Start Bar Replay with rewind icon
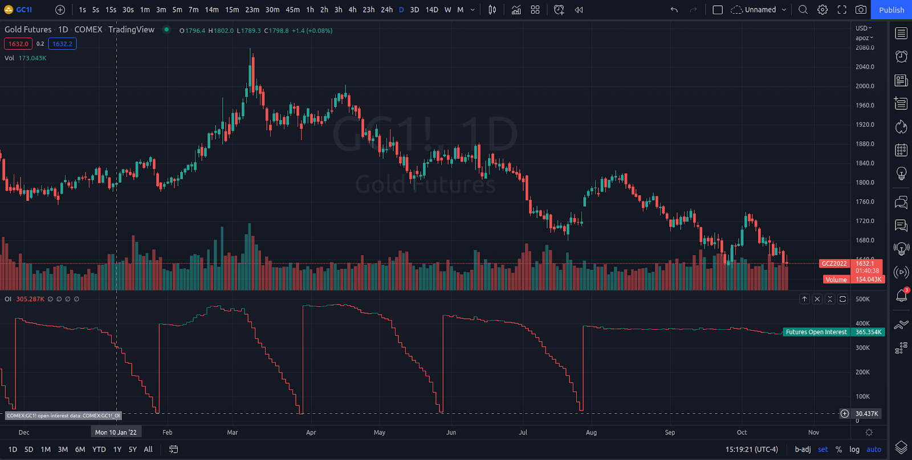Image resolution: width=912 pixels, height=460 pixels. point(579,10)
